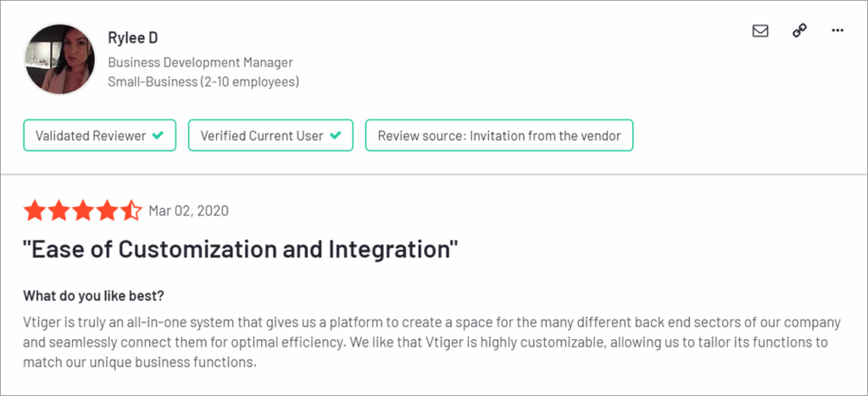Click the Business Development Manager job title
868x396 pixels.
point(200,62)
